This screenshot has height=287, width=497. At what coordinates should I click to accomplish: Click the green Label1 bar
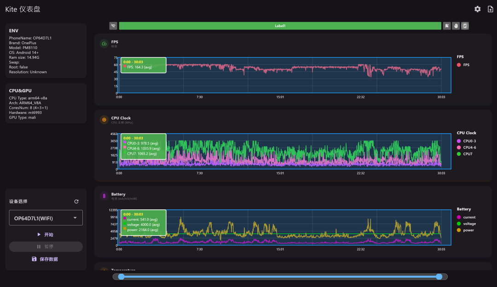(x=280, y=26)
